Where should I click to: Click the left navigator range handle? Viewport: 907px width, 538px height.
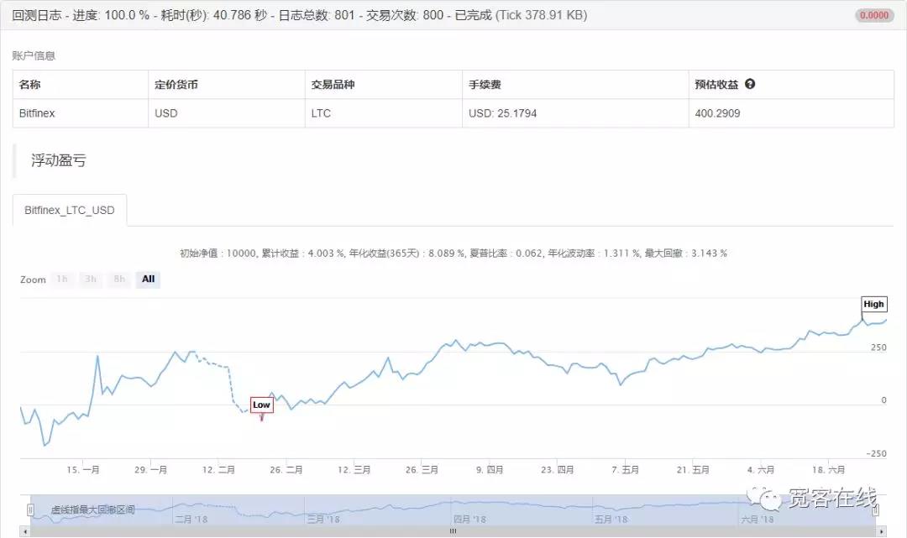(31, 509)
